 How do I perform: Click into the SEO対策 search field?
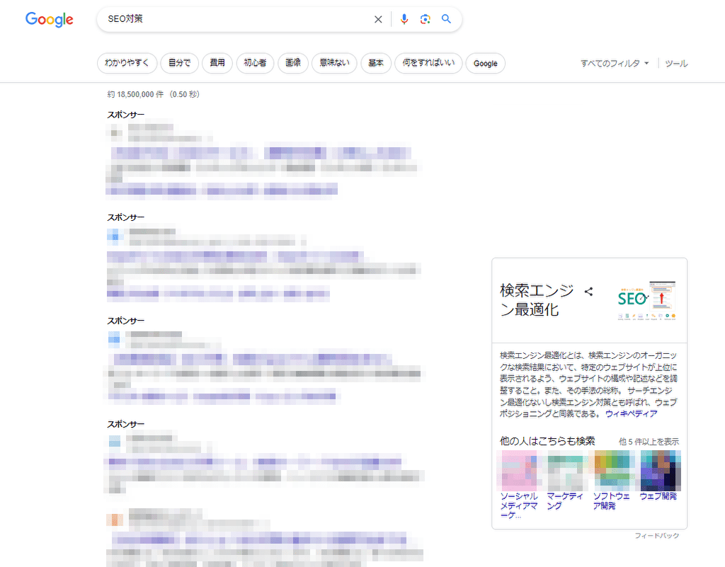234,20
